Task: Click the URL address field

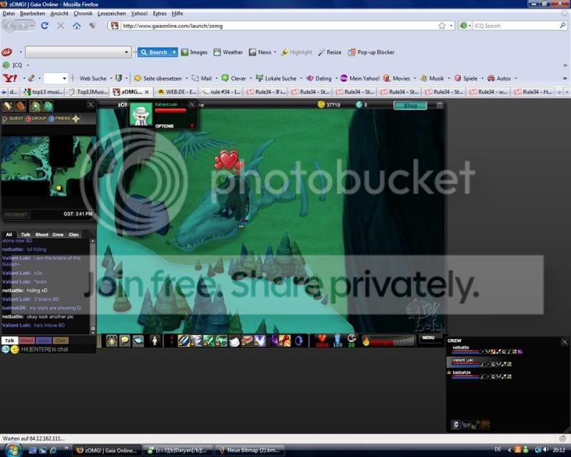Action: click(x=278, y=26)
